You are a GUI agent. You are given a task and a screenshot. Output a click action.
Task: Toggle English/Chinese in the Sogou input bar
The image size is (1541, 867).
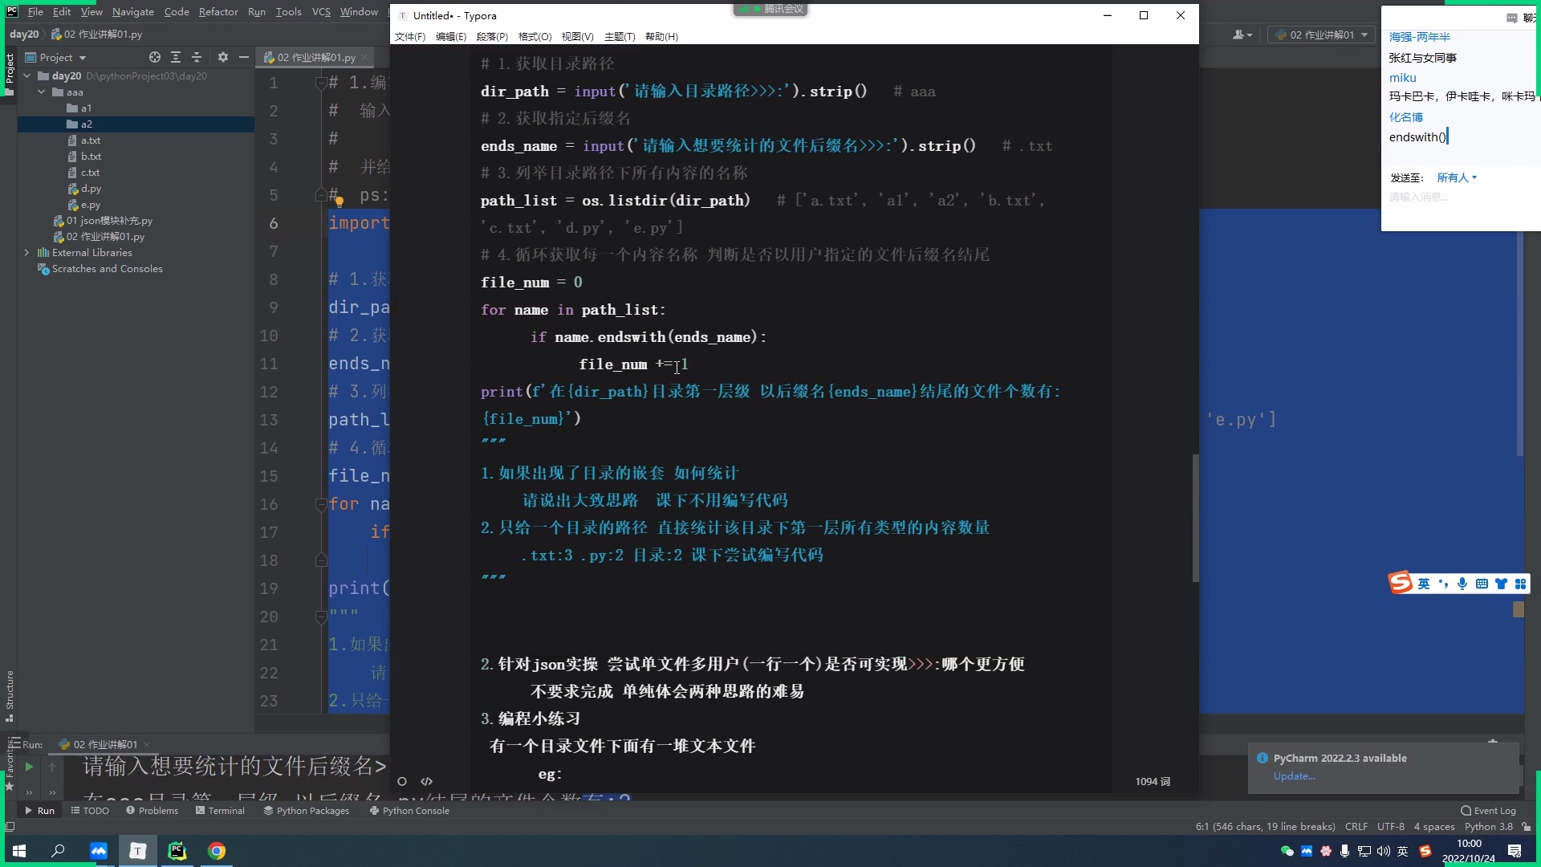(1422, 583)
